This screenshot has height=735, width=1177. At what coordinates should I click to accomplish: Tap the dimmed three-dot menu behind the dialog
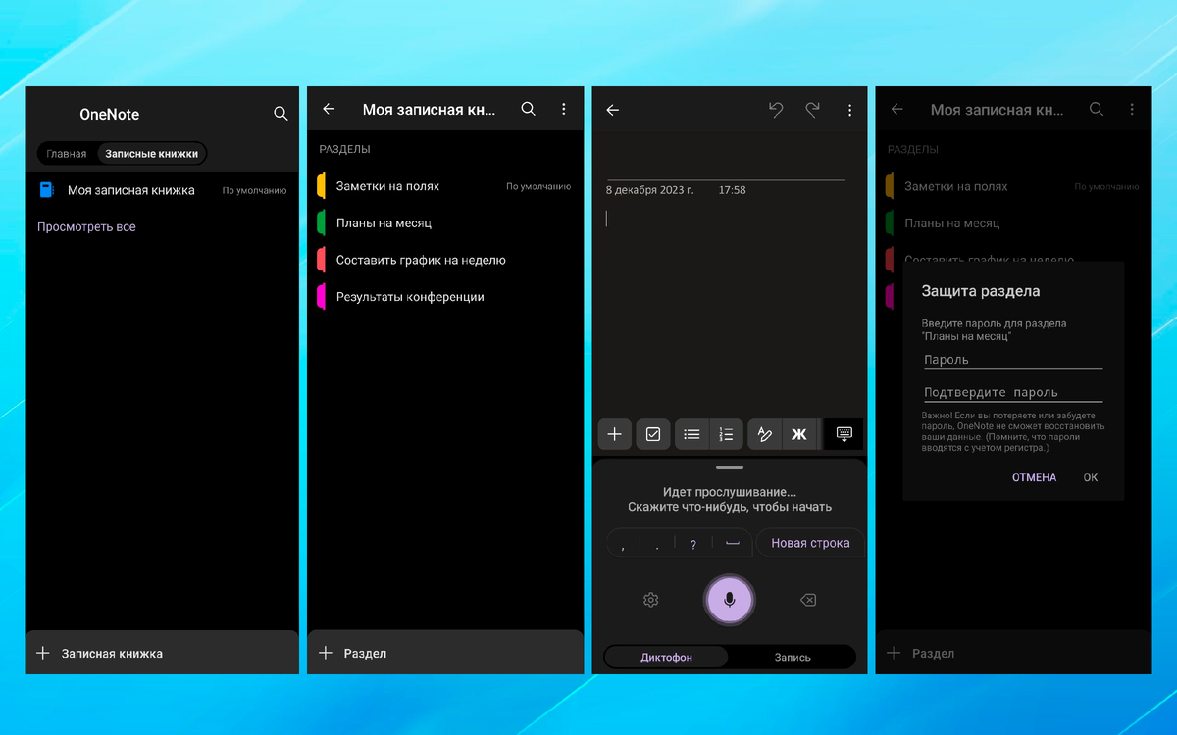1132,110
